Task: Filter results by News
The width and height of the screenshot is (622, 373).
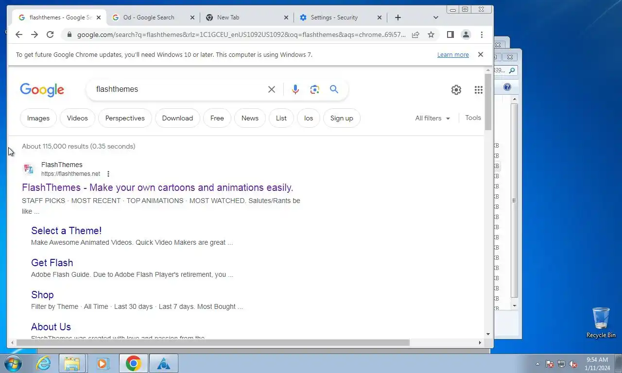Action: [250, 118]
